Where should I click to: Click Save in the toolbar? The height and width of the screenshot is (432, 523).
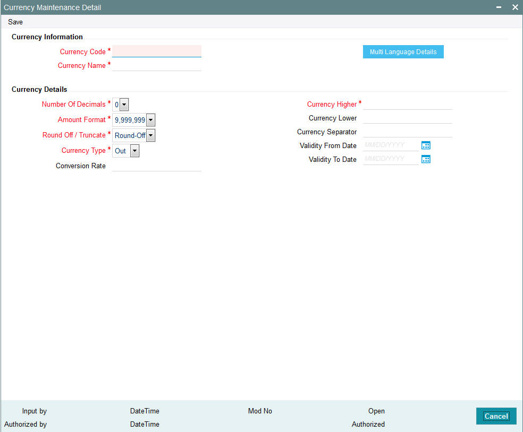tap(15, 22)
